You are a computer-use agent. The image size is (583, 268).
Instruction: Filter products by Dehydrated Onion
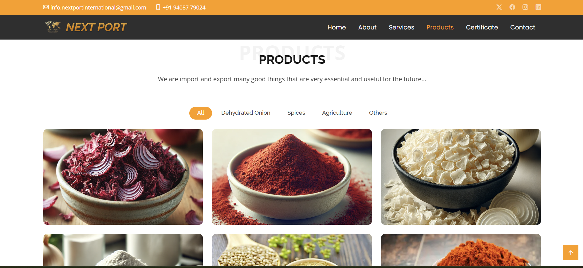246,113
